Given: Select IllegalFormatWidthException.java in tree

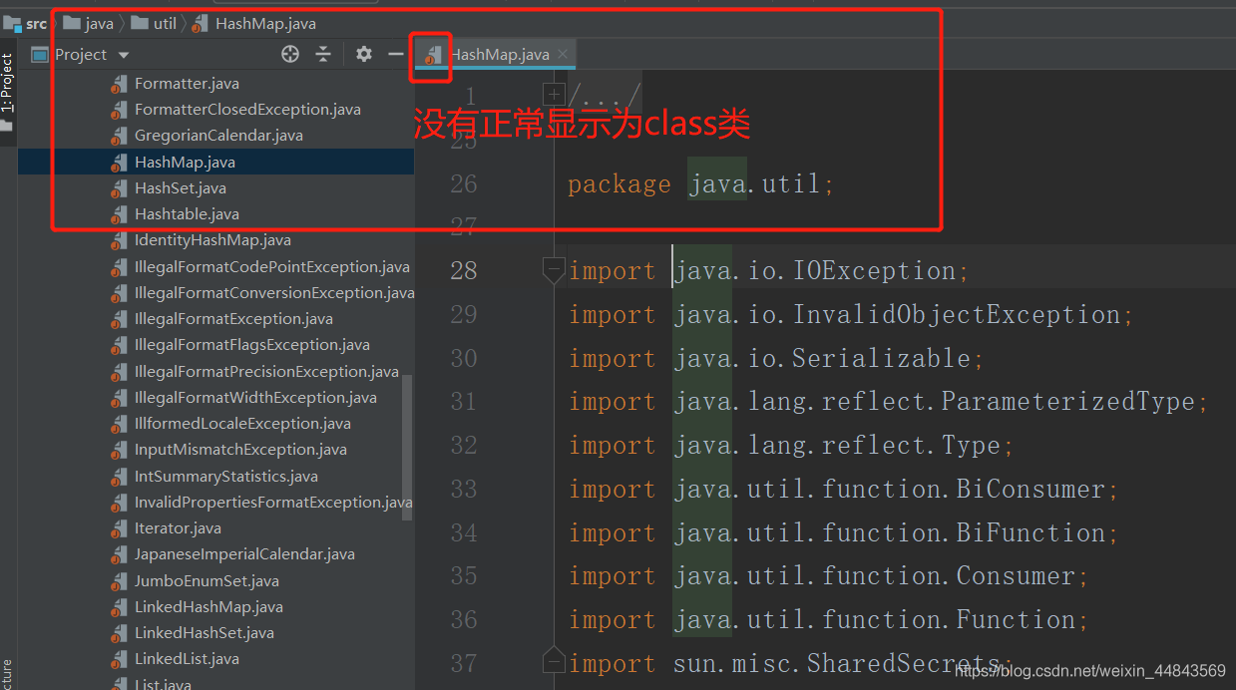Looking at the screenshot, I should tap(255, 398).
